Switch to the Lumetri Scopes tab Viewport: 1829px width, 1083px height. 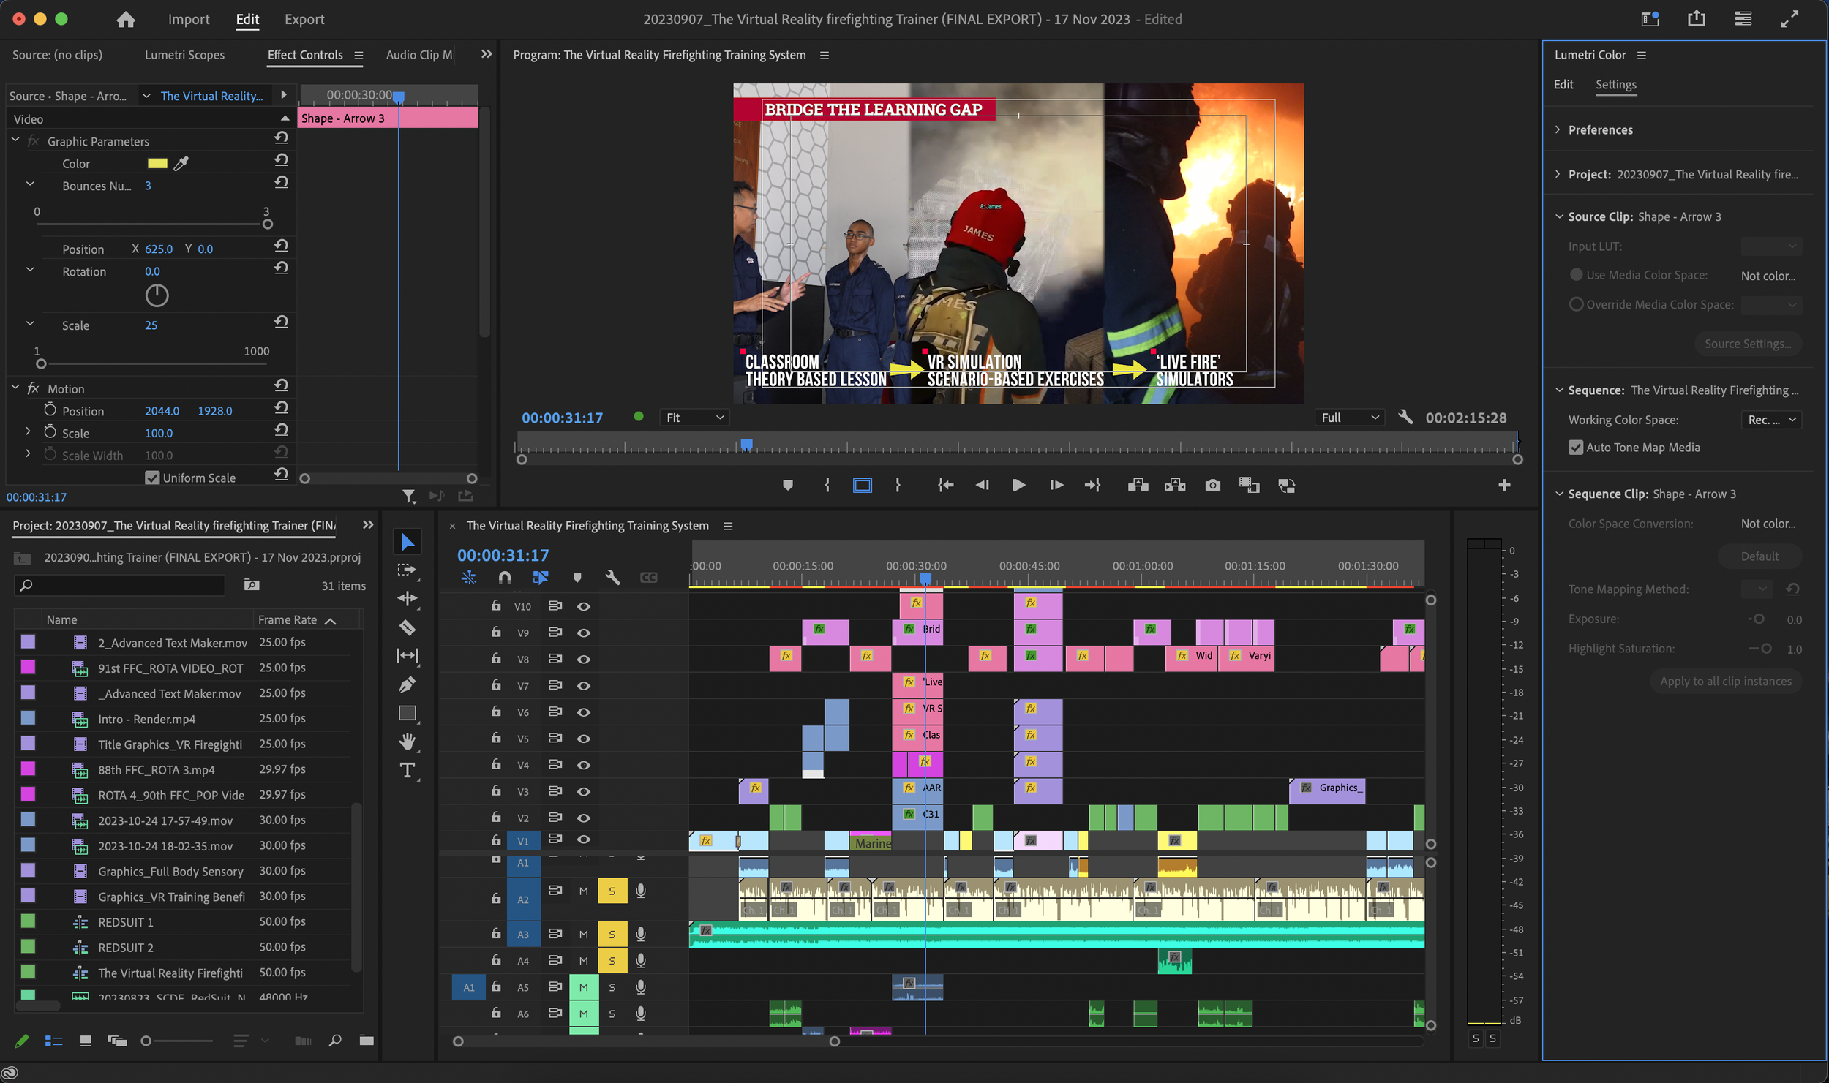point(184,55)
